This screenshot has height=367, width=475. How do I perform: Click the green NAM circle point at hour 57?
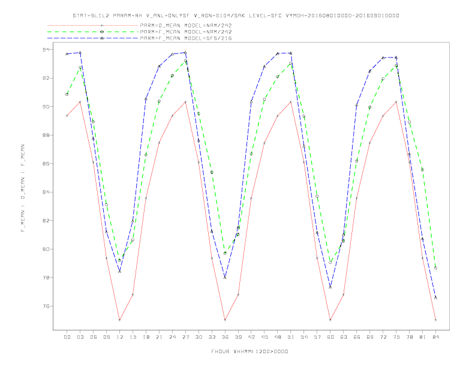point(317,196)
